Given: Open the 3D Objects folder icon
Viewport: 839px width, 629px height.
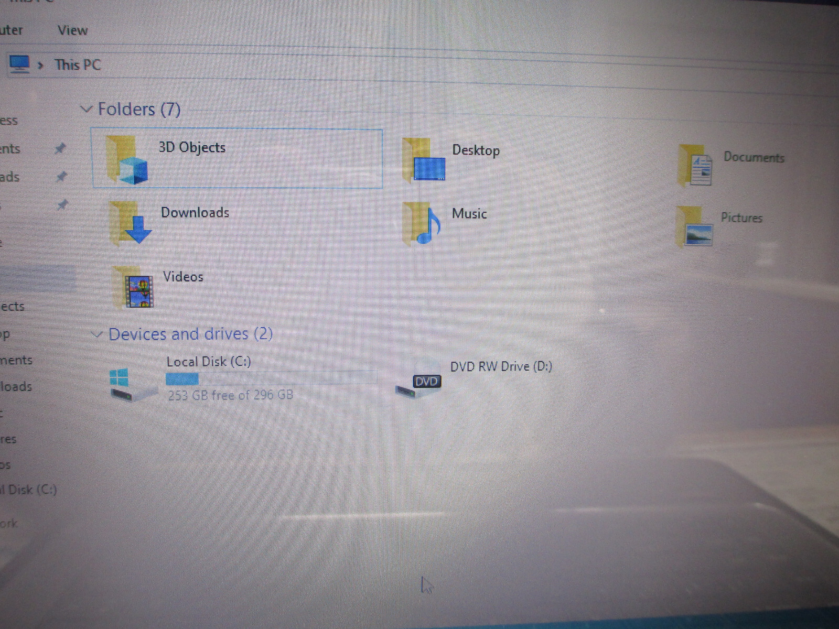Looking at the screenshot, I should [127, 160].
